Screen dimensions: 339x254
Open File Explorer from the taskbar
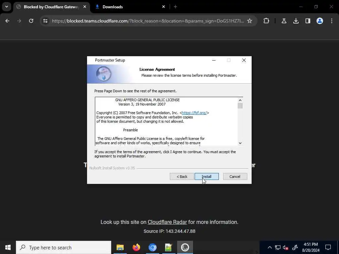[120, 247]
